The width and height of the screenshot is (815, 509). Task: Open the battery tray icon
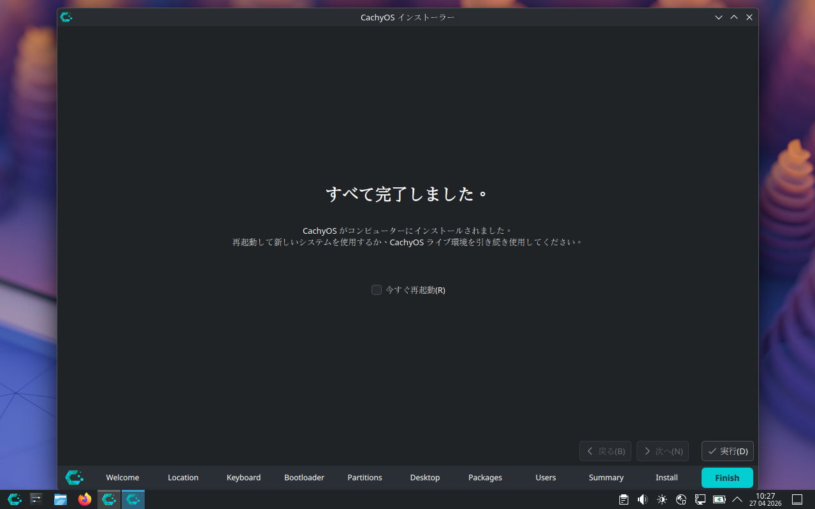(x=719, y=499)
